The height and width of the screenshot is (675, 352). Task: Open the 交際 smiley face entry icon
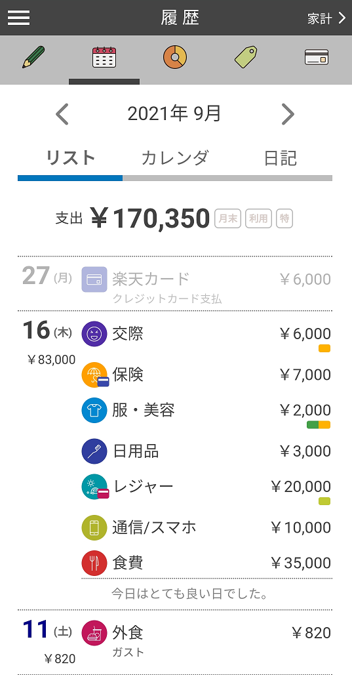(x=94, y=334)
